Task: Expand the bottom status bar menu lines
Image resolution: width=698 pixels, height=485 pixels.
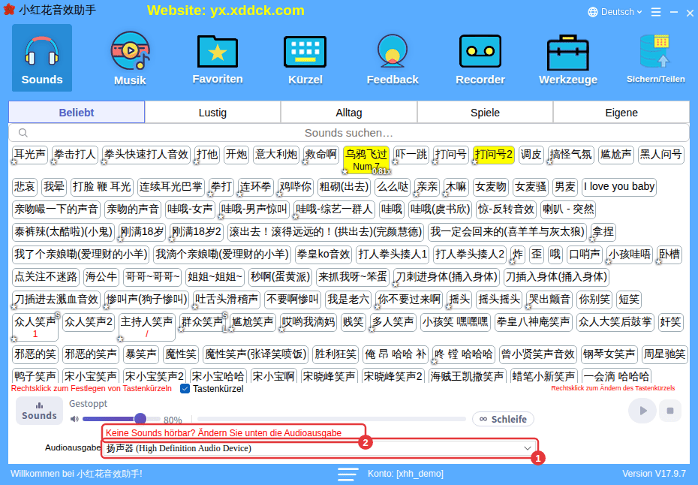Action: 347,474
